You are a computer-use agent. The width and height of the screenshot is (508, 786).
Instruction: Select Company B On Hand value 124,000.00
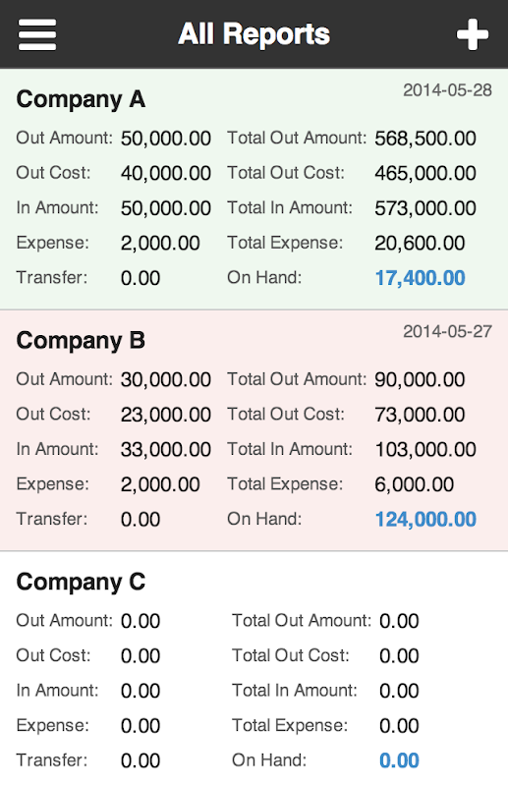[x=425, y=519]
